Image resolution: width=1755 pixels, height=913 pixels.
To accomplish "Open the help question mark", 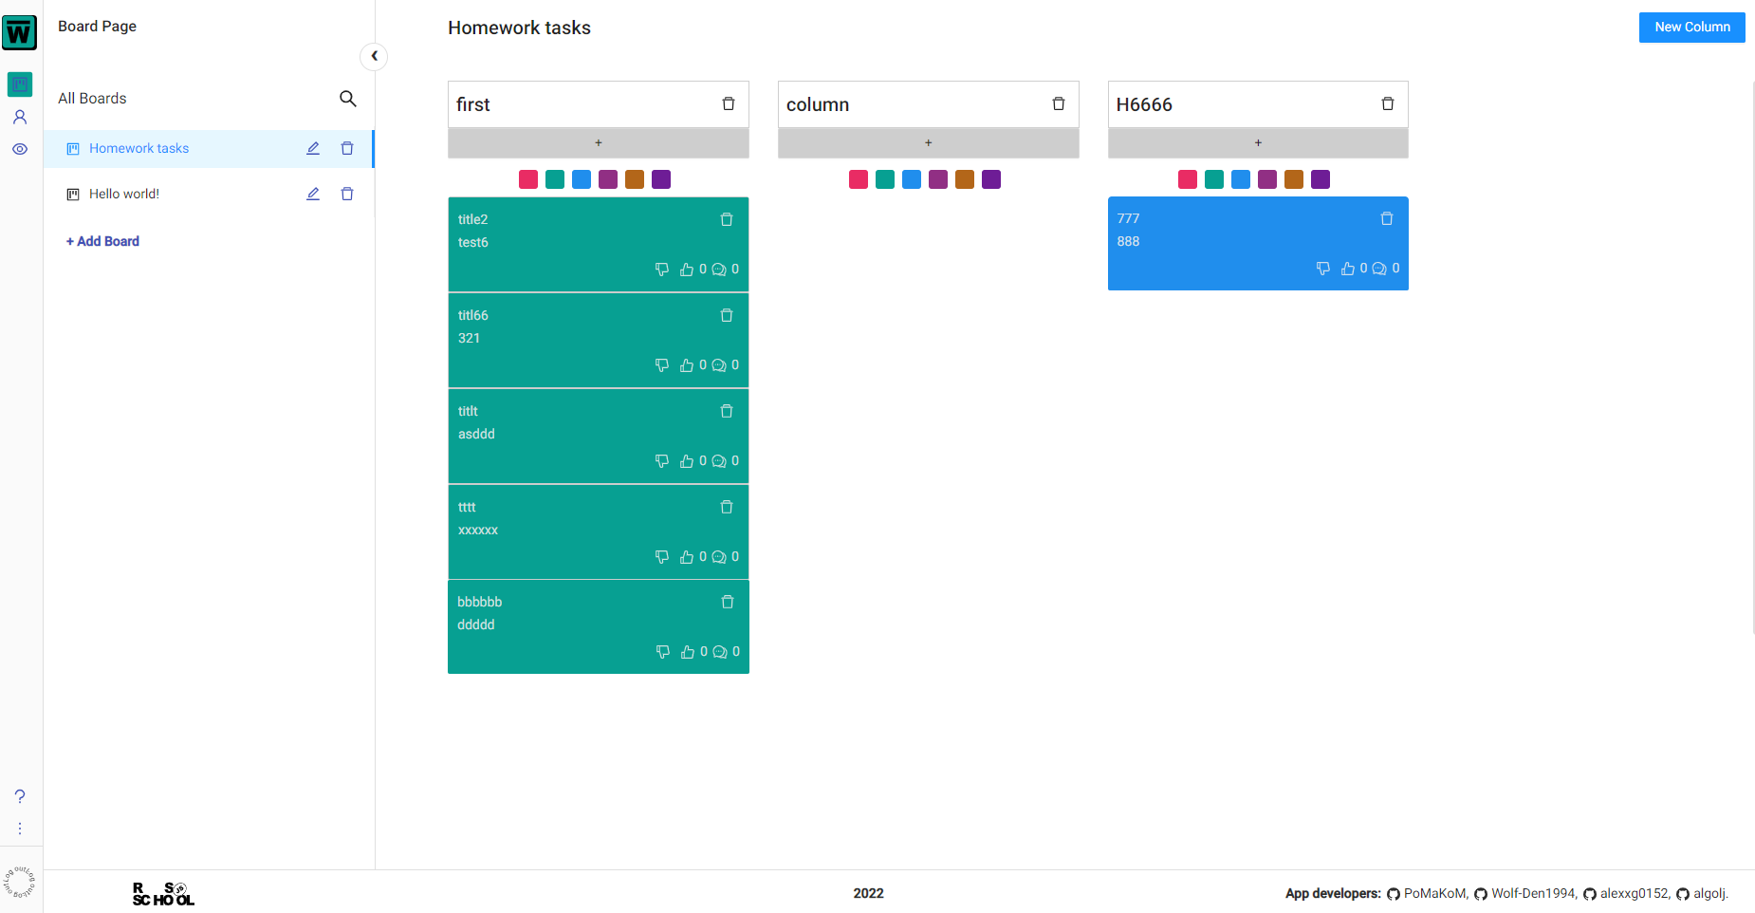I will point(20,796).
